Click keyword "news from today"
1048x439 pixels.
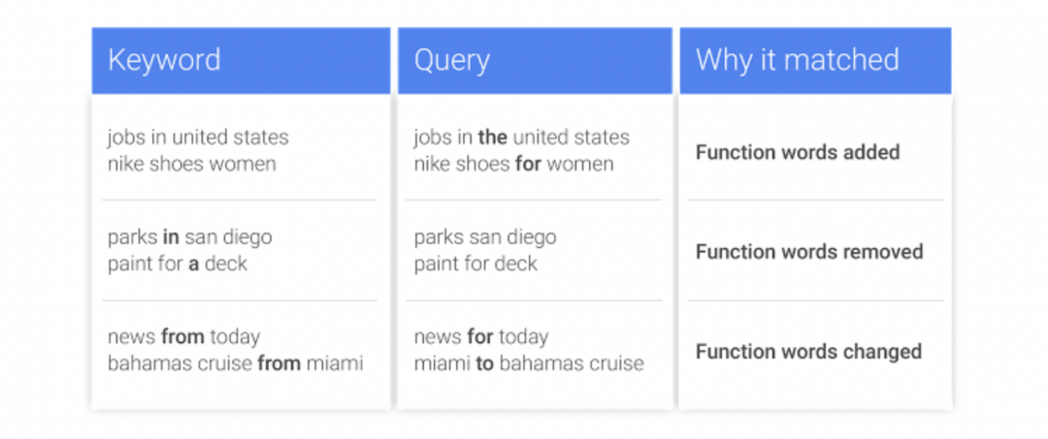click(183, 337)
